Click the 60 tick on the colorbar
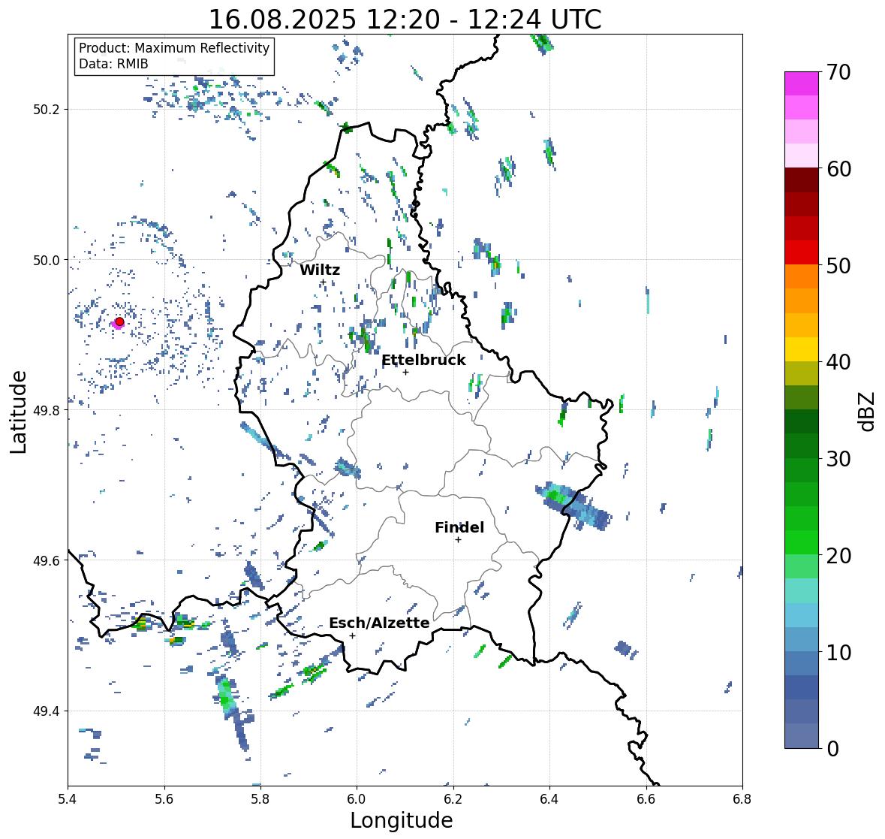This screenshot has width=885, height=839. click(x=838, y=169)
